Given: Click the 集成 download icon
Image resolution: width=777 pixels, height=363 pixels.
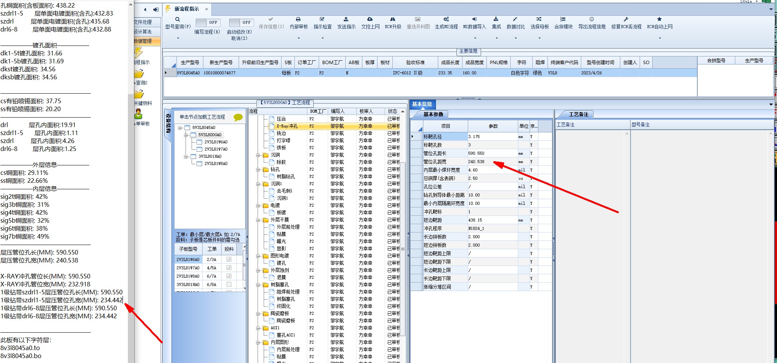Looking at the screenshot, I should point(496,19).
